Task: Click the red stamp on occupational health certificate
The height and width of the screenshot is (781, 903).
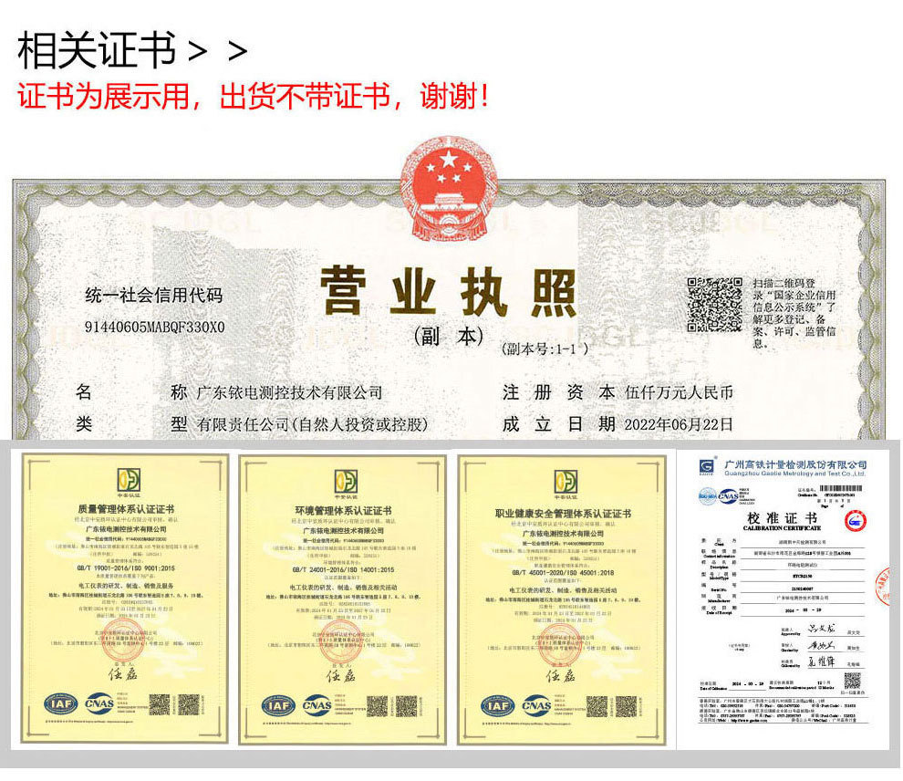Action: pos(559,642)
